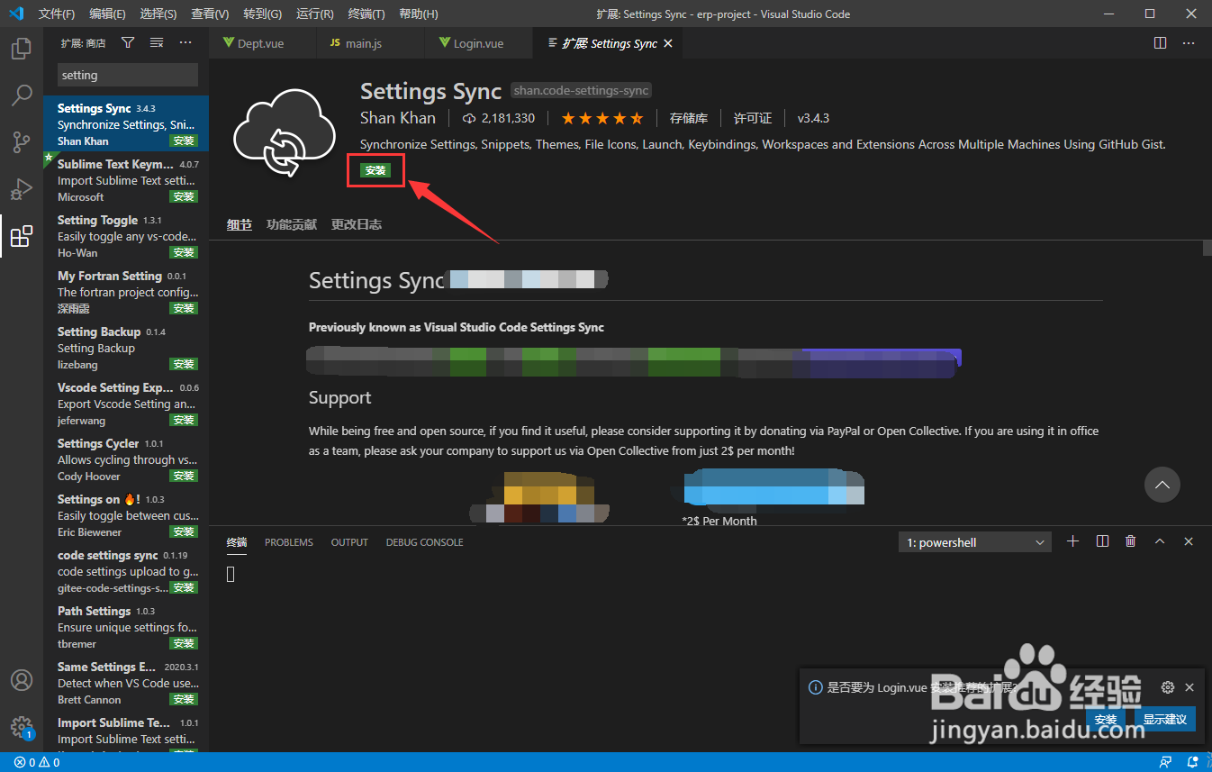This screenshot has height=772, width=1212.
Task: Click 显示建议 button in the notification
Action: (1165, 719)
